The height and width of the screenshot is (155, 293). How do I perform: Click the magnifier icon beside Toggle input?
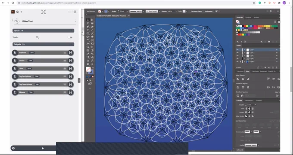tap(37, 37)
